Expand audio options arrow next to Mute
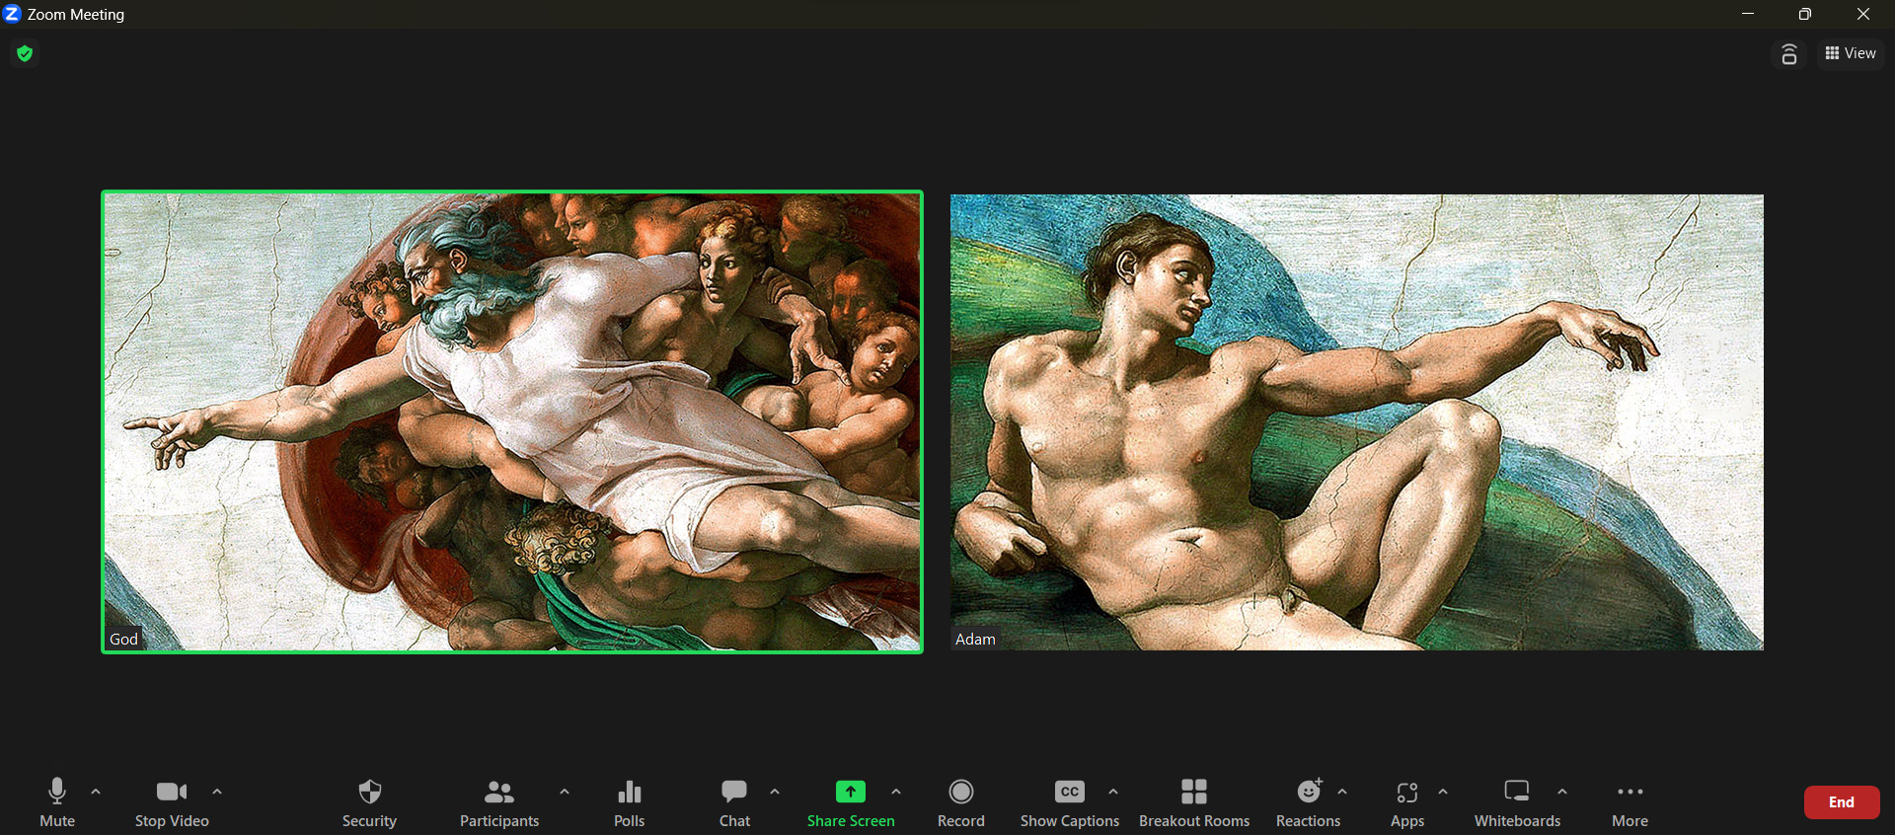The image size is (1895, 835). [96, 792]
